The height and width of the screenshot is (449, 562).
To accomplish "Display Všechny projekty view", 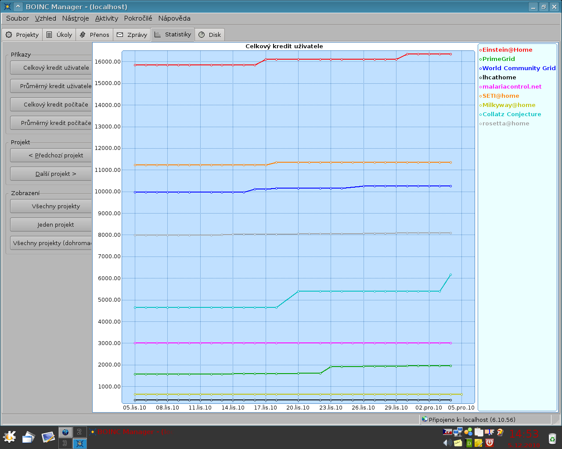I will 51,206.
